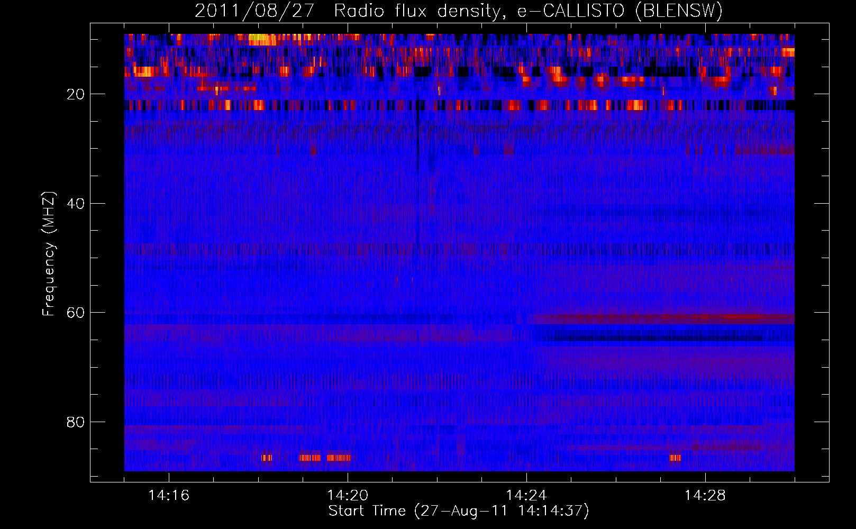Click the Frequency (MHZ) axis label
Image resolution: width=856 pixels, height=529 pixels.
[x=49, y=254]
